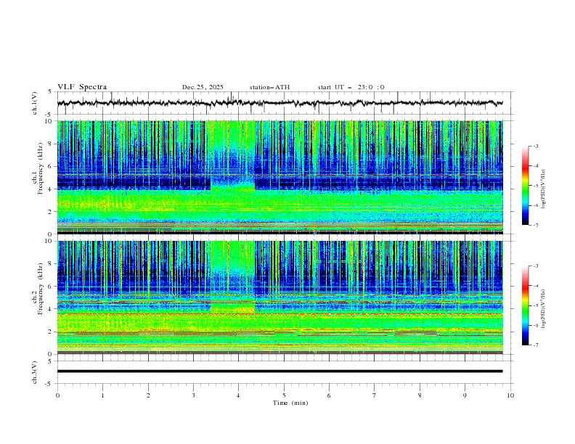This screenshot has width=575, height=444.
Task: Click the ch.3 black voltage trace
Action: pyautogui.click(x=280, y=371)
